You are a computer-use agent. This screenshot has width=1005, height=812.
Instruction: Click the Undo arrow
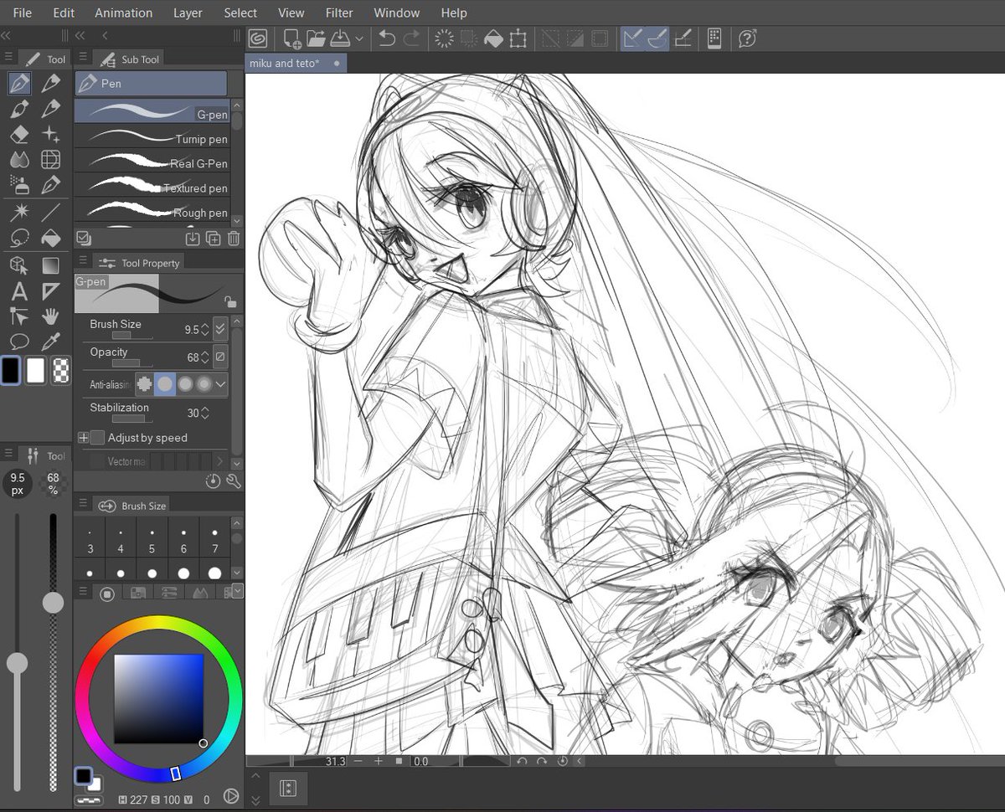click(387, 39)
